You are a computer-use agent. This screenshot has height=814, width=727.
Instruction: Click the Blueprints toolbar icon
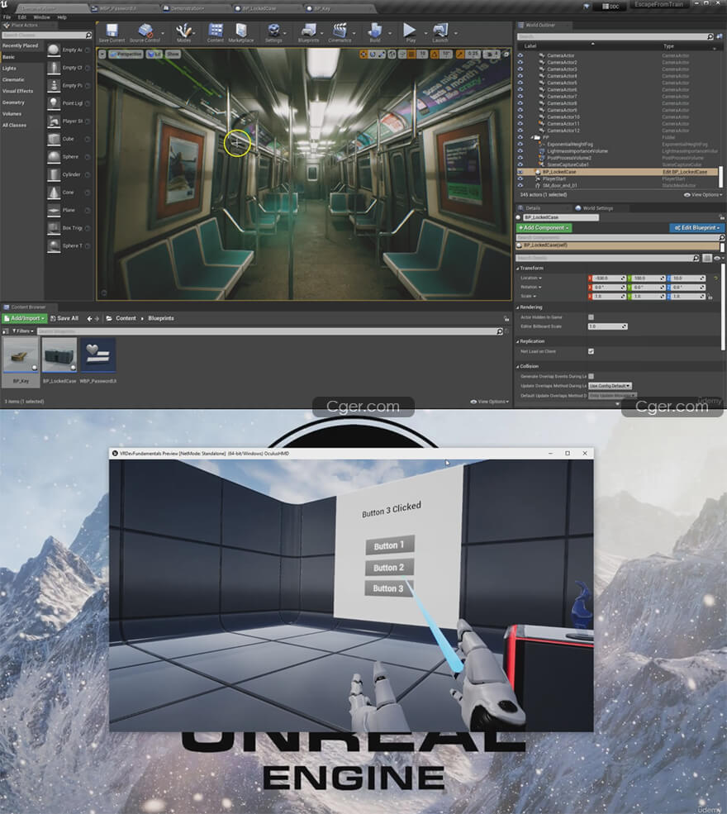point(308,31)
